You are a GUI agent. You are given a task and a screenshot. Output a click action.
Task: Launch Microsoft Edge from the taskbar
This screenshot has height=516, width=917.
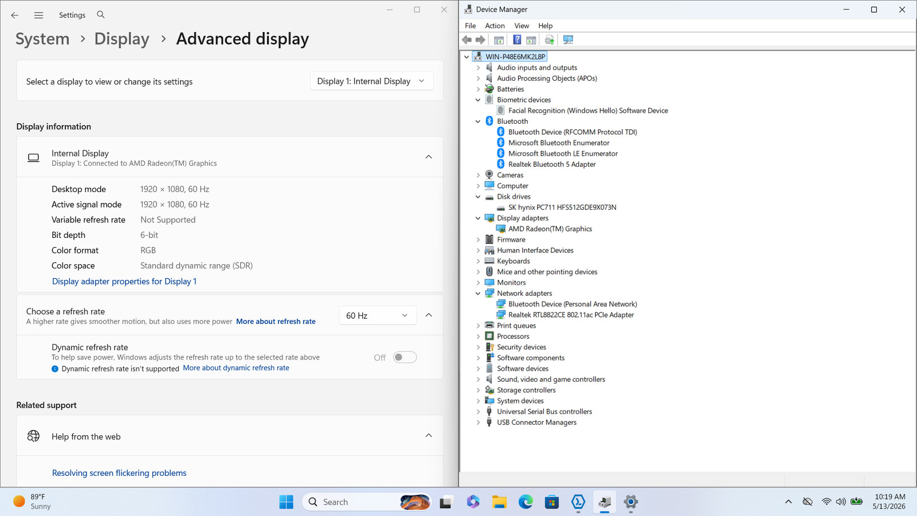point(526,502)
